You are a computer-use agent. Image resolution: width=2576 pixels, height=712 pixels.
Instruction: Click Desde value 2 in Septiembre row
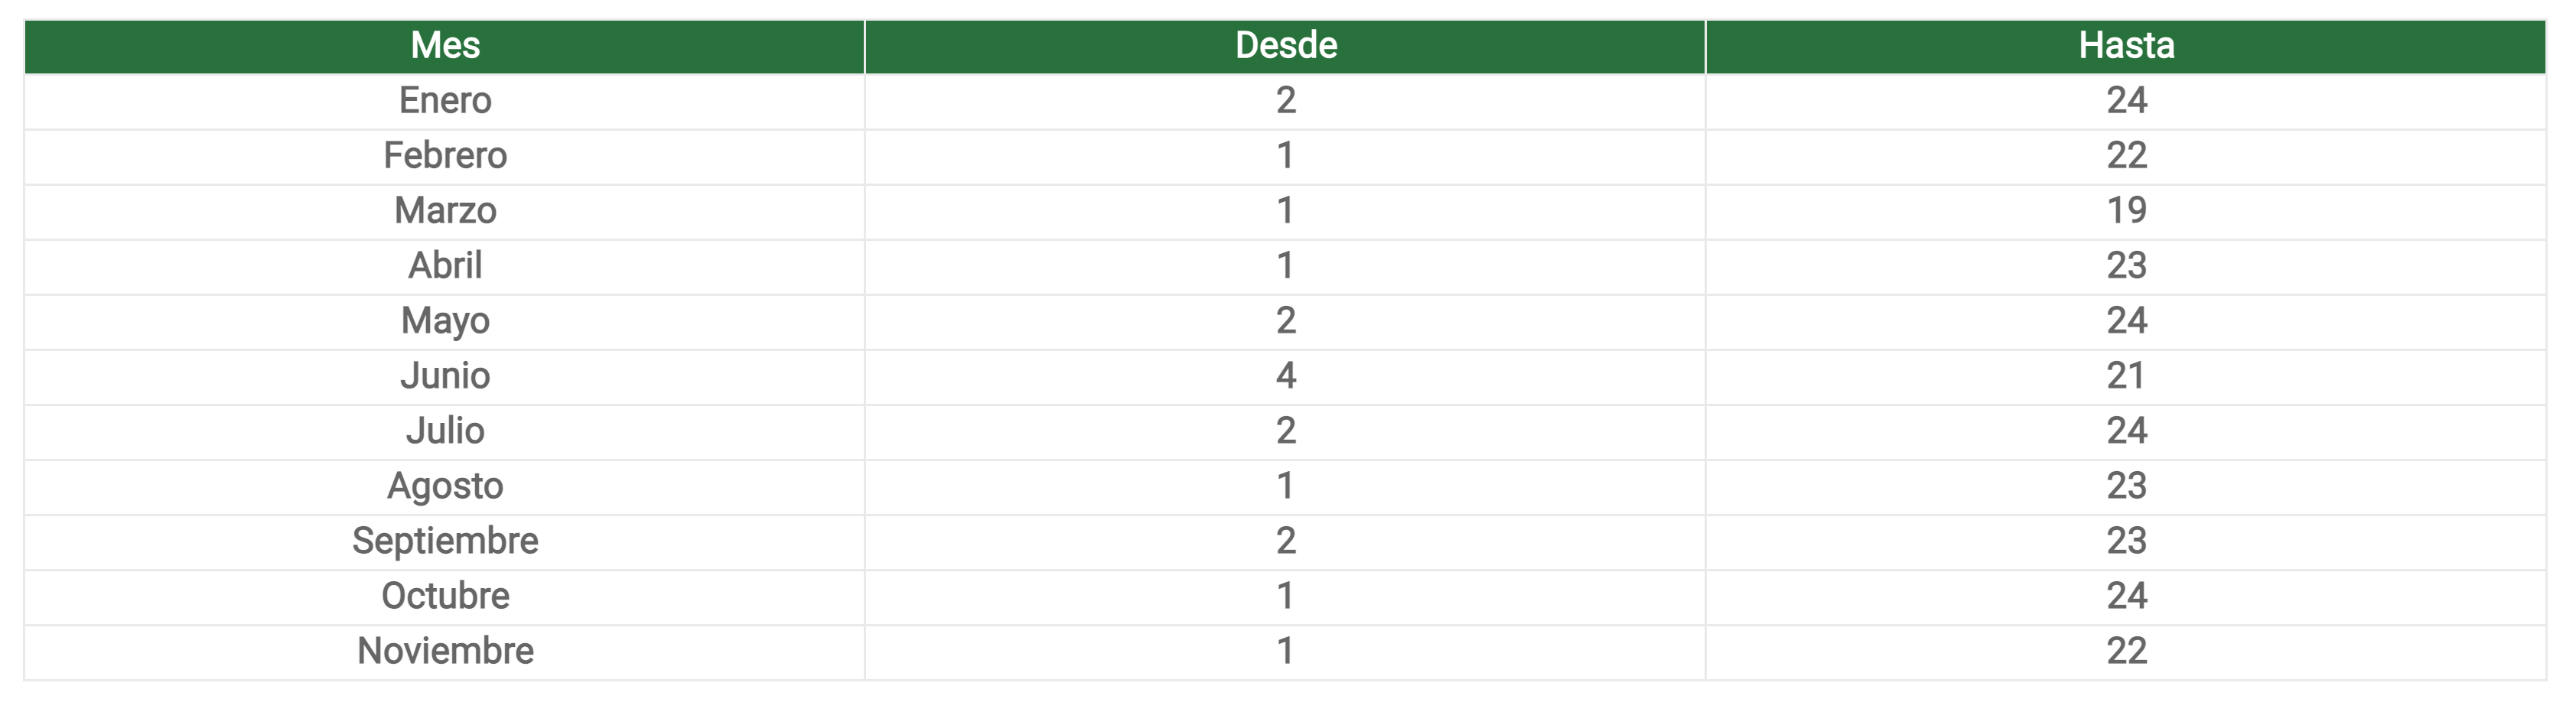1285,541
